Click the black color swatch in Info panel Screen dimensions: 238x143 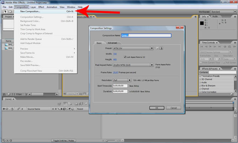[x=202, y=23]
